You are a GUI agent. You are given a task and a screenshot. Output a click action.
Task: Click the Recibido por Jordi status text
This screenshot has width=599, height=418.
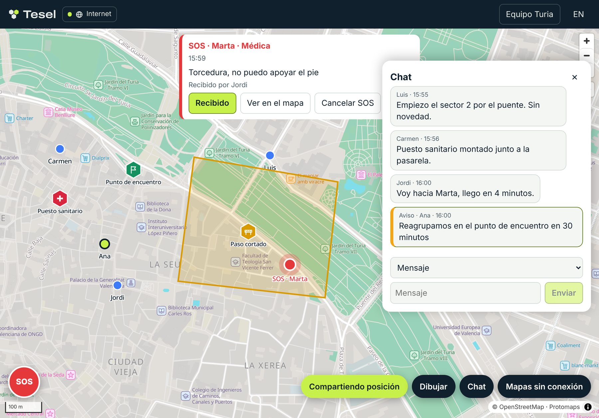pyautogui.click(x=218, y=85)
